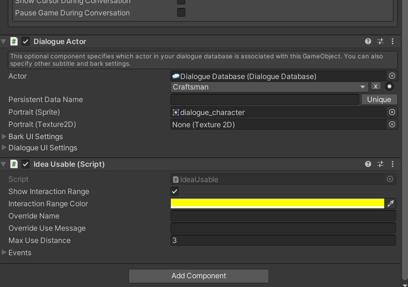Open Idea Usable presets slider icon
This screenshot has height=287, width=408.
pos(380,164)
